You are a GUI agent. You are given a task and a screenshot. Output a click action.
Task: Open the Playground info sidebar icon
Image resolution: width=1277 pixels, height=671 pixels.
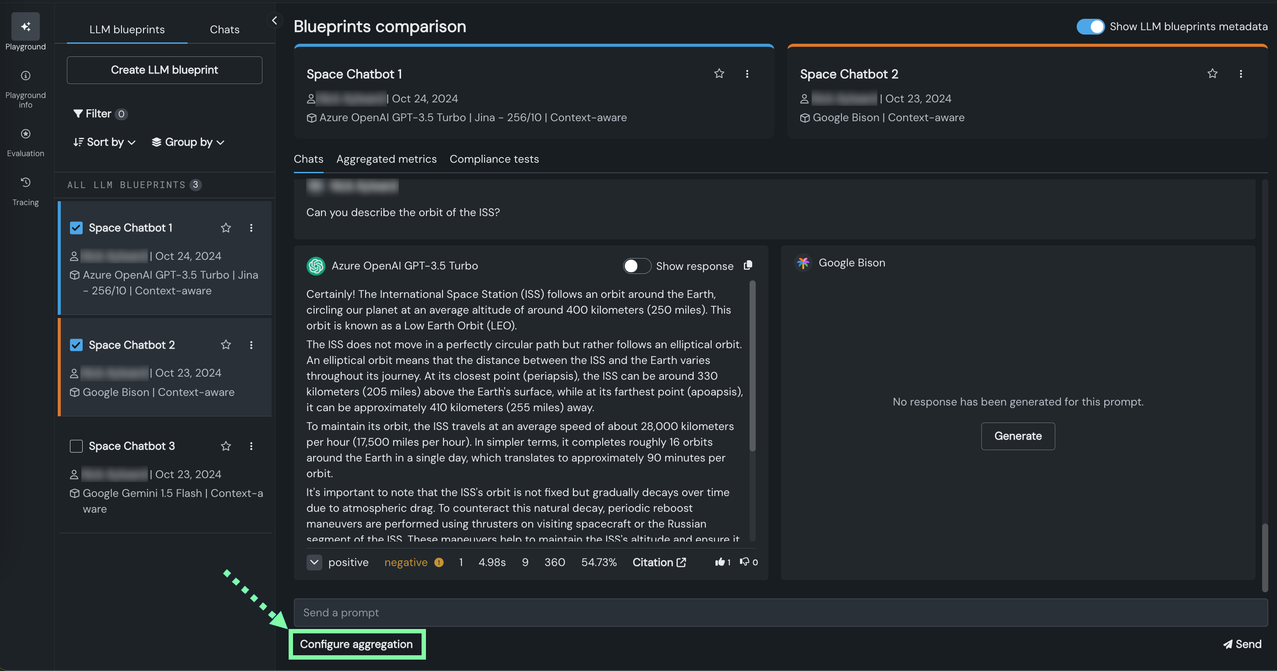coord(25,76)
